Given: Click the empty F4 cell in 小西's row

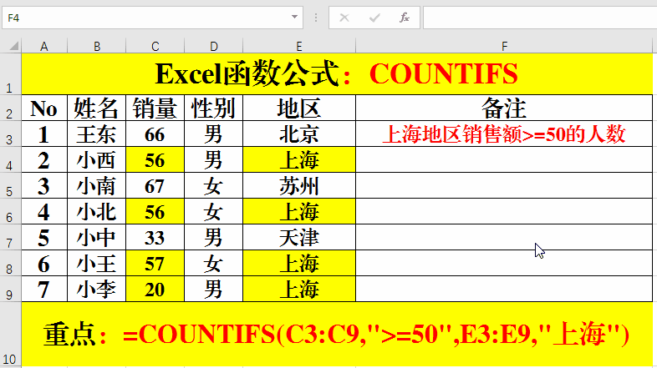Looking at the screenshot, I should click(504, 159).
